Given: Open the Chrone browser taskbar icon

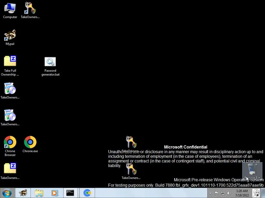Looking at the screenshot, I should 87,193.
